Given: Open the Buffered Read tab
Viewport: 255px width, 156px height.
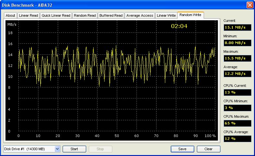Looking at the screenshot, I should (111, 15).
